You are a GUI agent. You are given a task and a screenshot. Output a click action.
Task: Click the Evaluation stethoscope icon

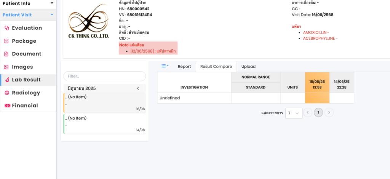tap(6, 28)
